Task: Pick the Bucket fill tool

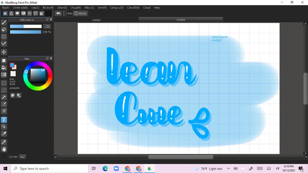Action: pyautogui.click(x=4, y=68)
